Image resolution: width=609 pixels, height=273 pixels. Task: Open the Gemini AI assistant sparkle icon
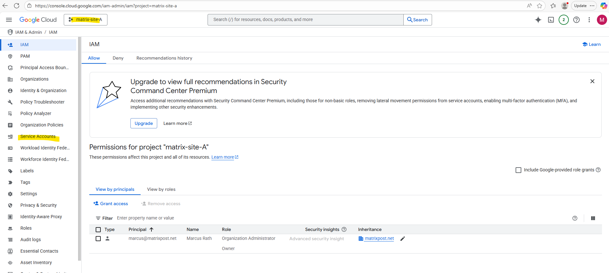(x=538, y=20)
